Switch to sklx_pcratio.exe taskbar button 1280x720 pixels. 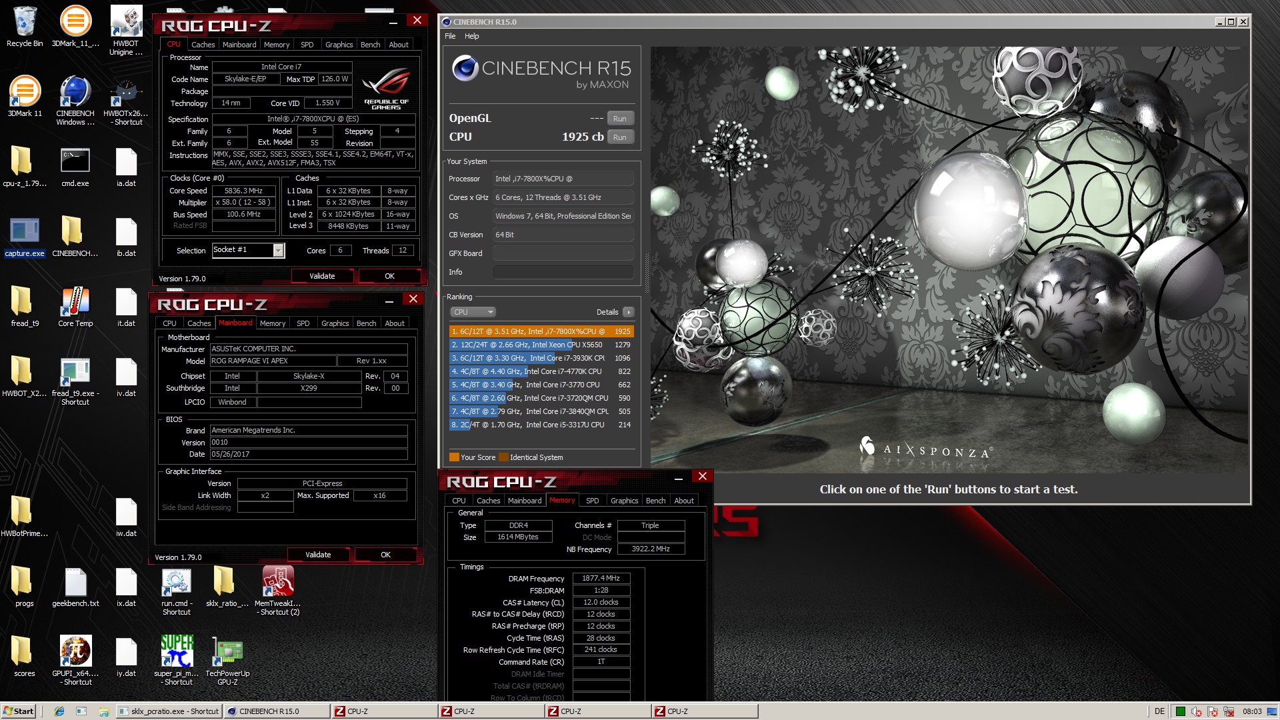click(x=169, y=711)
